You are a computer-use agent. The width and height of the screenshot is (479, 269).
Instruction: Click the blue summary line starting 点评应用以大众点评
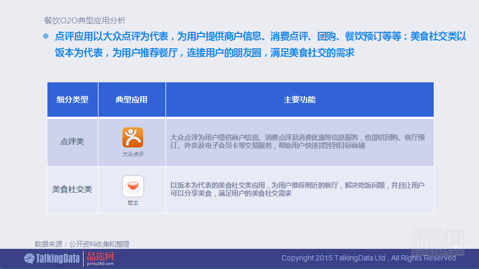[x=260, y=36]
